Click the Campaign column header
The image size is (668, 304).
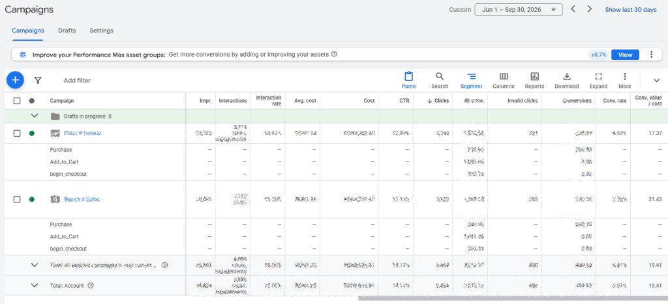click(62, 101)
